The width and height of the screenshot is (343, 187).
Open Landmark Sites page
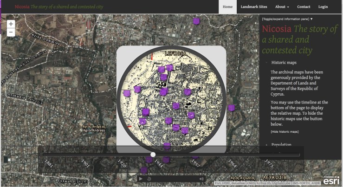click(x=254, y=7)
